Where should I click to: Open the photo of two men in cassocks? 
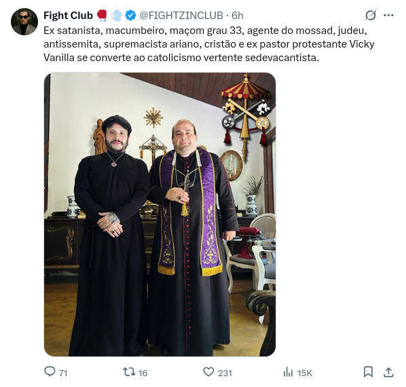[x=160, y=215]
